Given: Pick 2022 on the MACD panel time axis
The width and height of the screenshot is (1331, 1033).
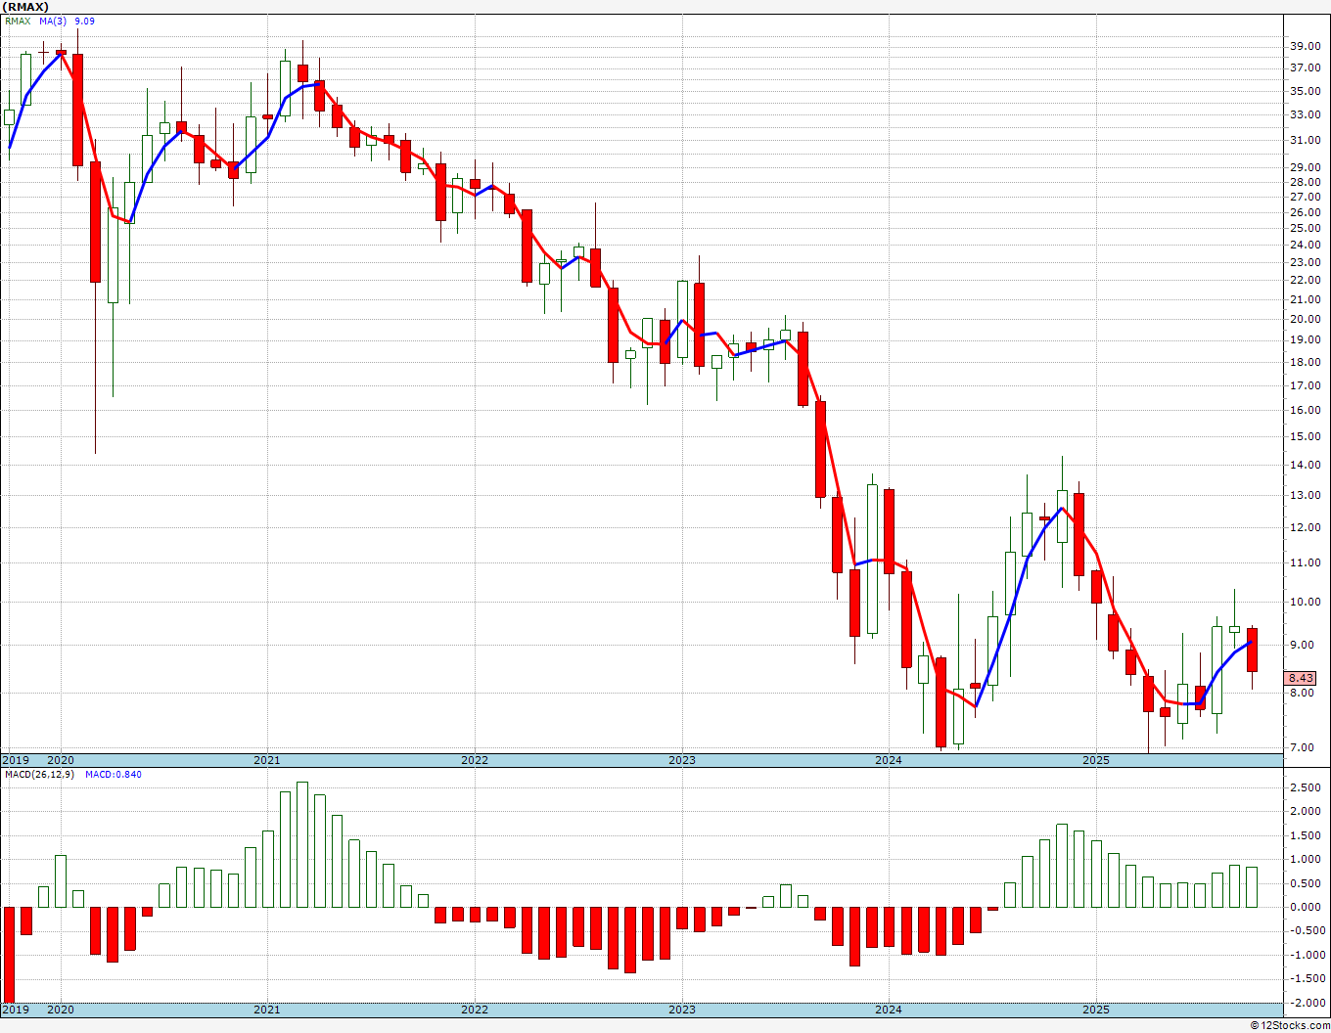Looking at the screenshot, I should coord(475,1010).
